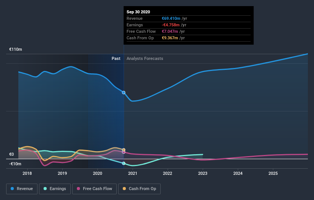Click the Revenue row label in tooltip

(135, 18)
